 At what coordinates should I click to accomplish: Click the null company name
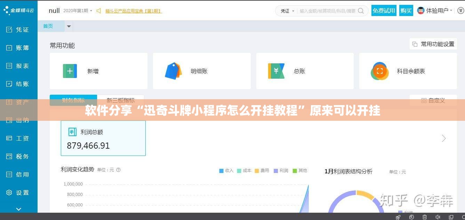pos(54,10)
